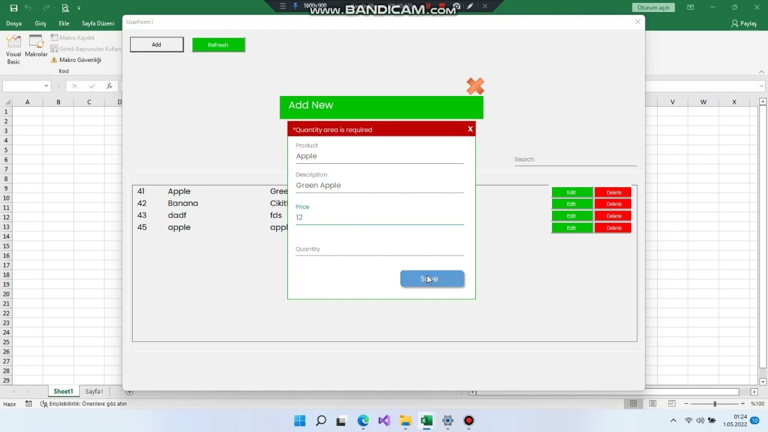Open Visual Studio from the taskbar

coord(384,421)
